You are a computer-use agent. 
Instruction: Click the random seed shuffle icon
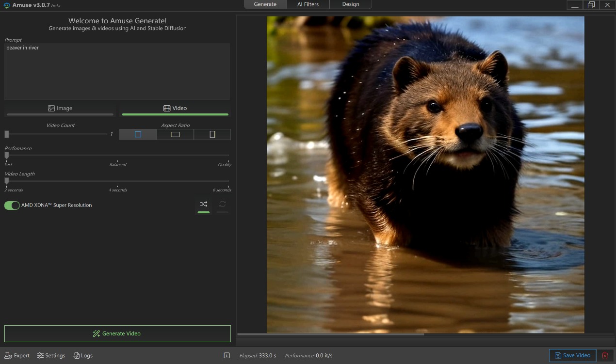(204, 205)
